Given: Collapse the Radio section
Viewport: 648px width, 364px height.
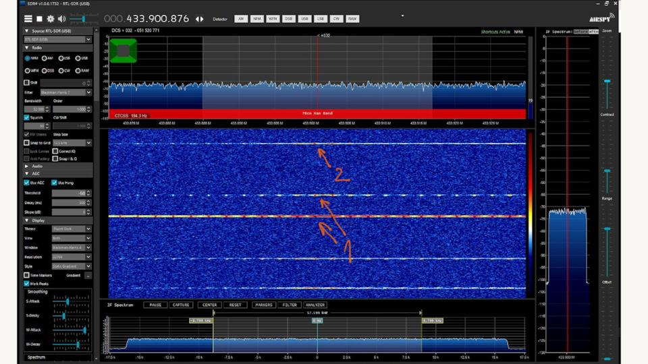Looking at the screenshot, I should 27,48.
